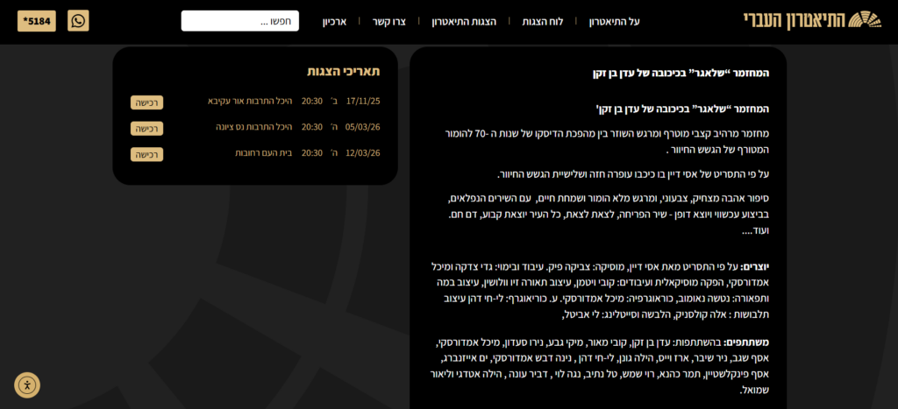Open the צרו קשר menu item
The height and width of the screenshot is (409, 898).
coord(388,22)
